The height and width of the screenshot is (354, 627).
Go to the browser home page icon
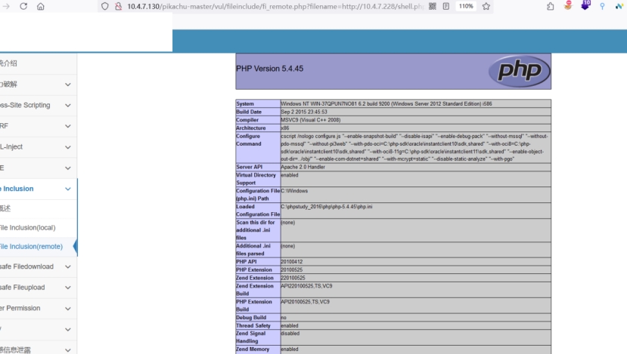click(x=40, y=6)
